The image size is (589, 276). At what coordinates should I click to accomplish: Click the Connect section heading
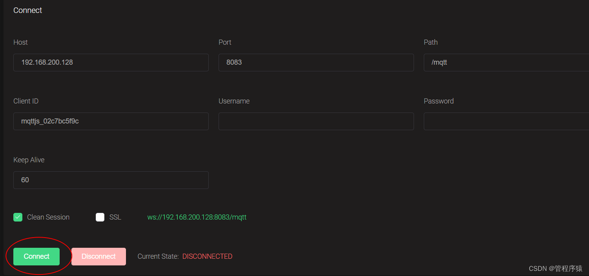tap(27, 10)
